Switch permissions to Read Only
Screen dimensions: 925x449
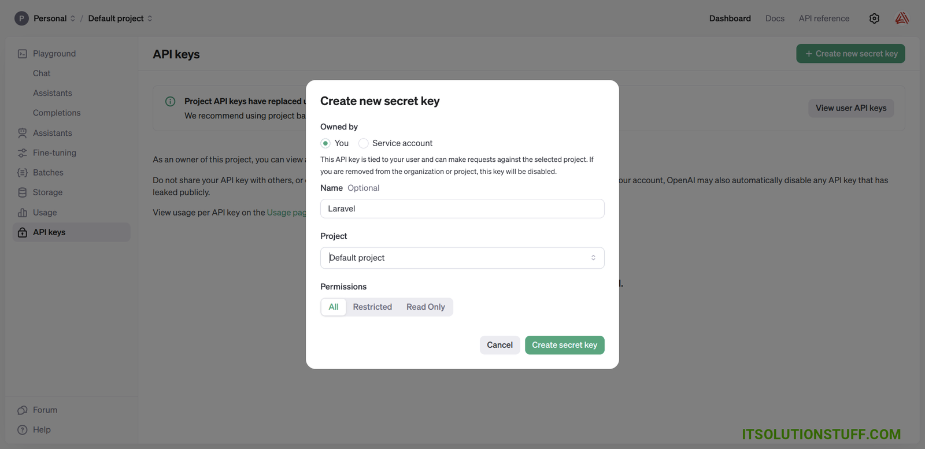[425, 307]
